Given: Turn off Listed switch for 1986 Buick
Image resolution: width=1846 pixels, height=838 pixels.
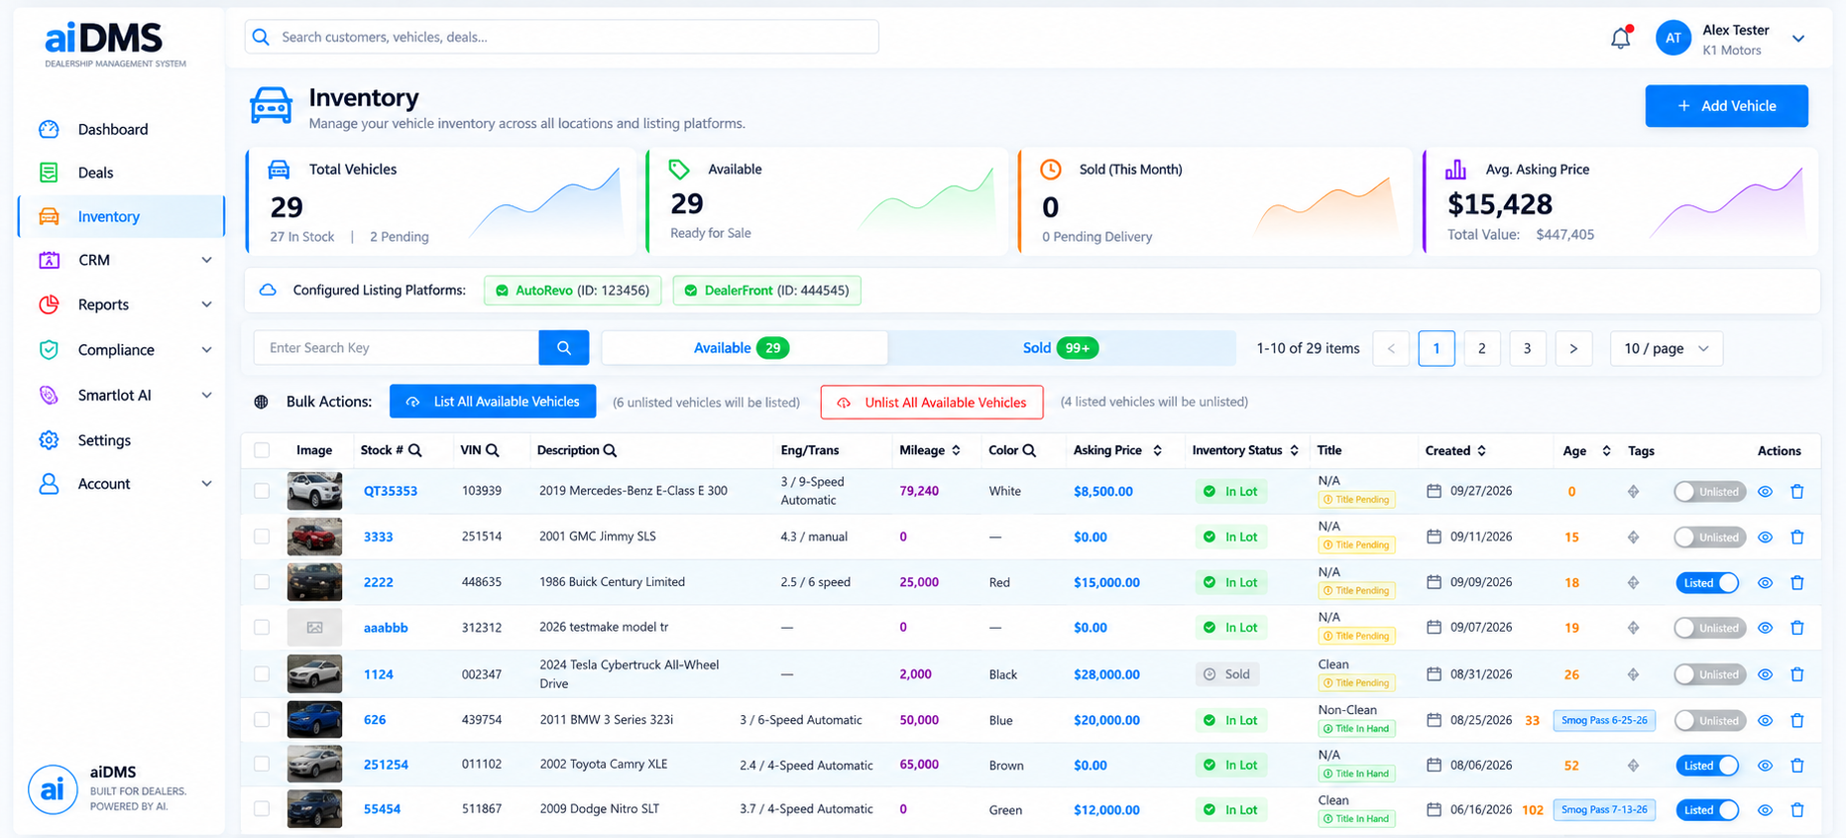Looking at the screenshot, I should [x=1707, y=582].
